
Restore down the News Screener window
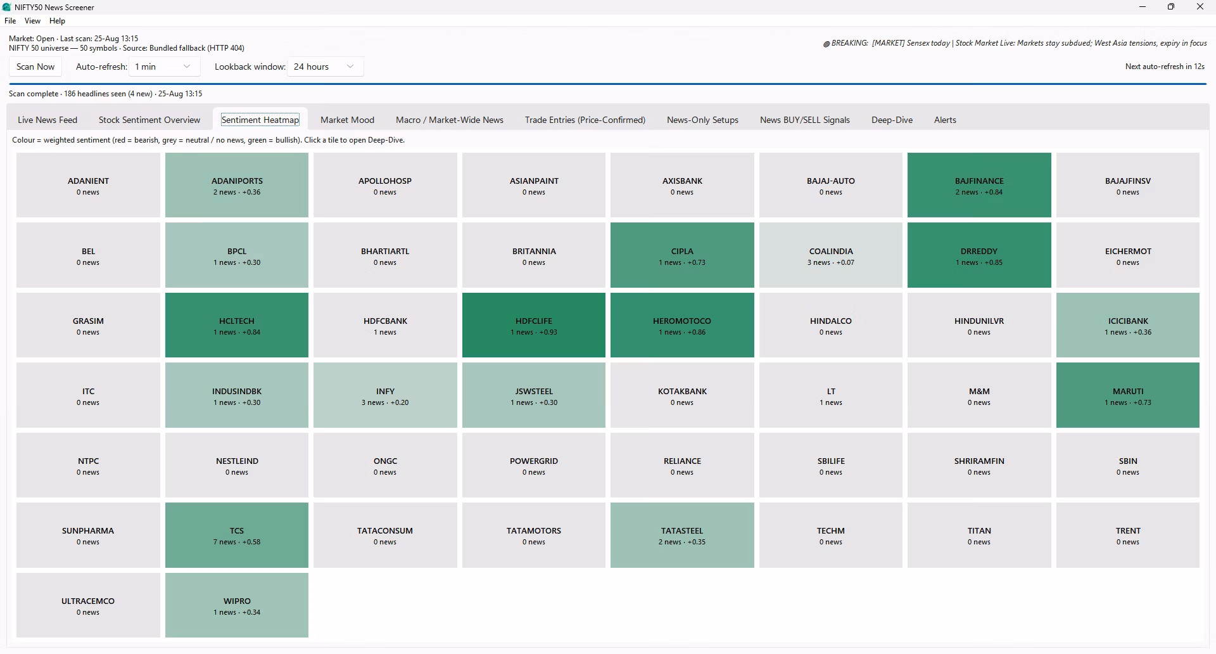point(1171,7)
